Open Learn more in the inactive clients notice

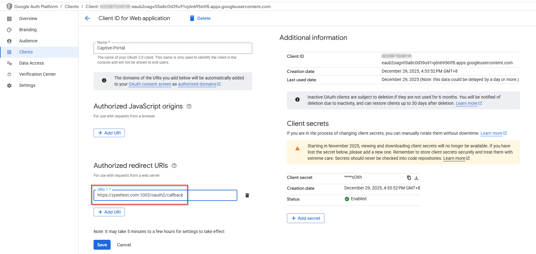tap(469, 103)
